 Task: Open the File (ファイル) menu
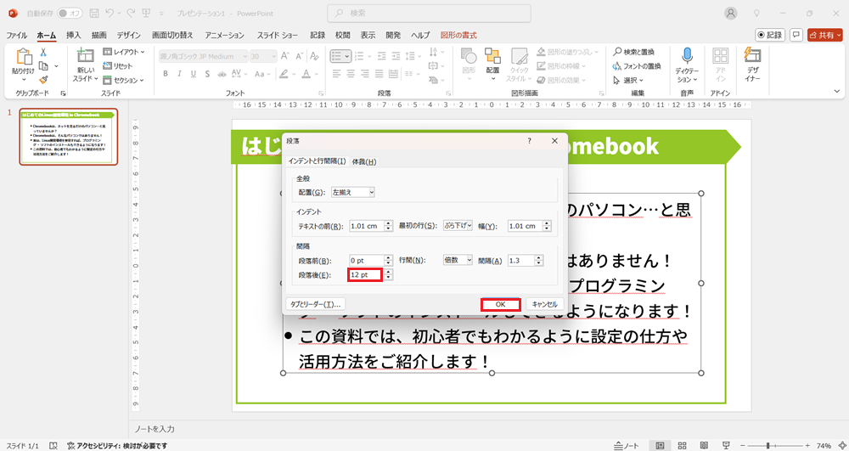pyautogui.click(x=17, y=35)
